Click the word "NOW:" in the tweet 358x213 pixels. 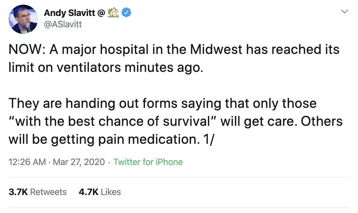pyautogui.click(x=27, y=50)
